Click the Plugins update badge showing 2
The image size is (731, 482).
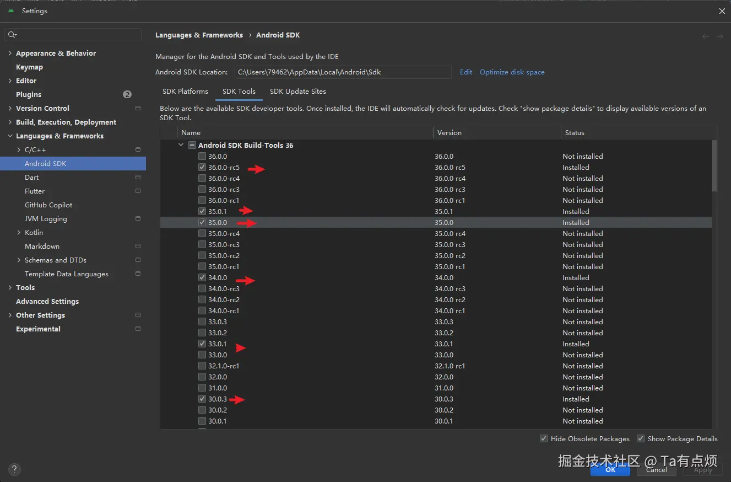[x=127, y=94]
